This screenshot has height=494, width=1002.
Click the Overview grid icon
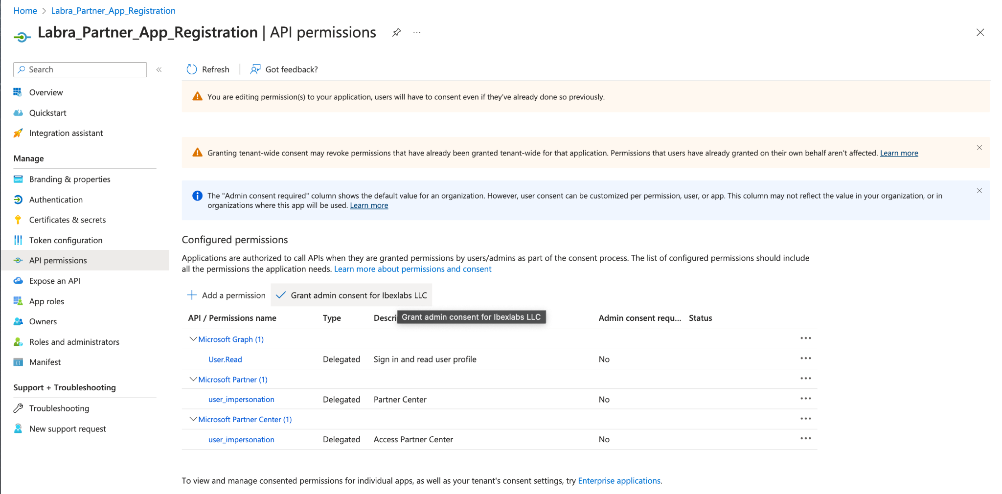pyautogui.click(x=18, y=92)
